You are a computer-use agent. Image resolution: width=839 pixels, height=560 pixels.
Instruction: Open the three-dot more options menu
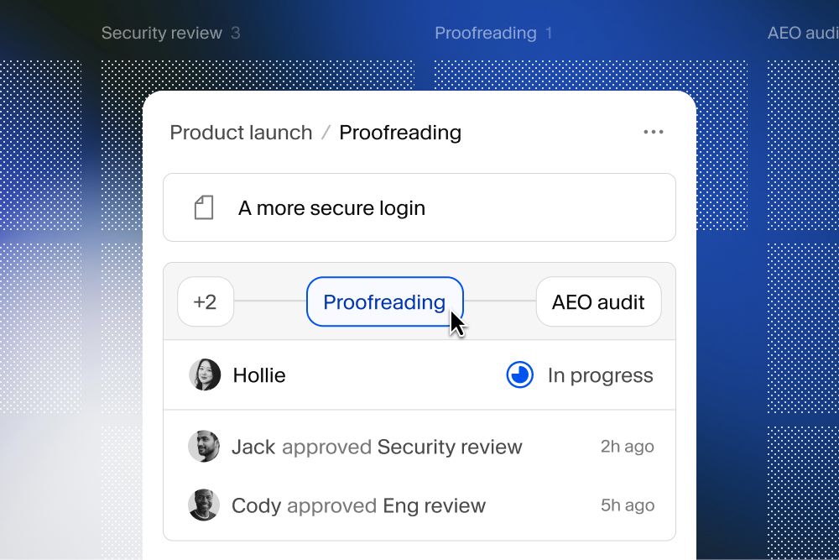point(654,132)
